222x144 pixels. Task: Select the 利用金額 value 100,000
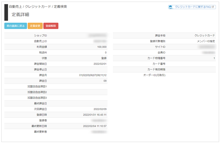(102, 47)
